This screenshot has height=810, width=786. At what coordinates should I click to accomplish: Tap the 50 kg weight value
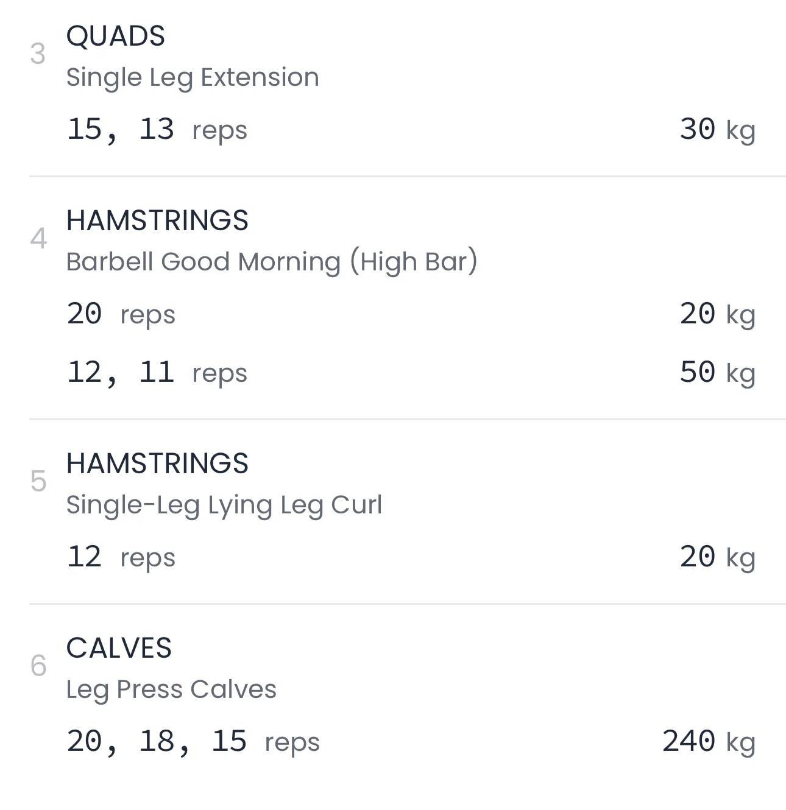(717, 373)
